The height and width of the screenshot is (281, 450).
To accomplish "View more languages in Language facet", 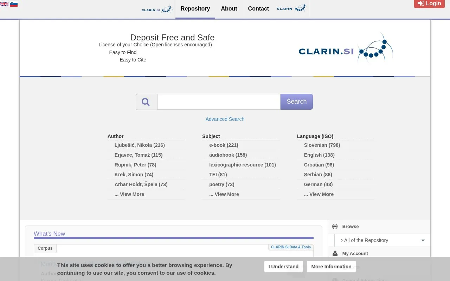I will 319,194.
